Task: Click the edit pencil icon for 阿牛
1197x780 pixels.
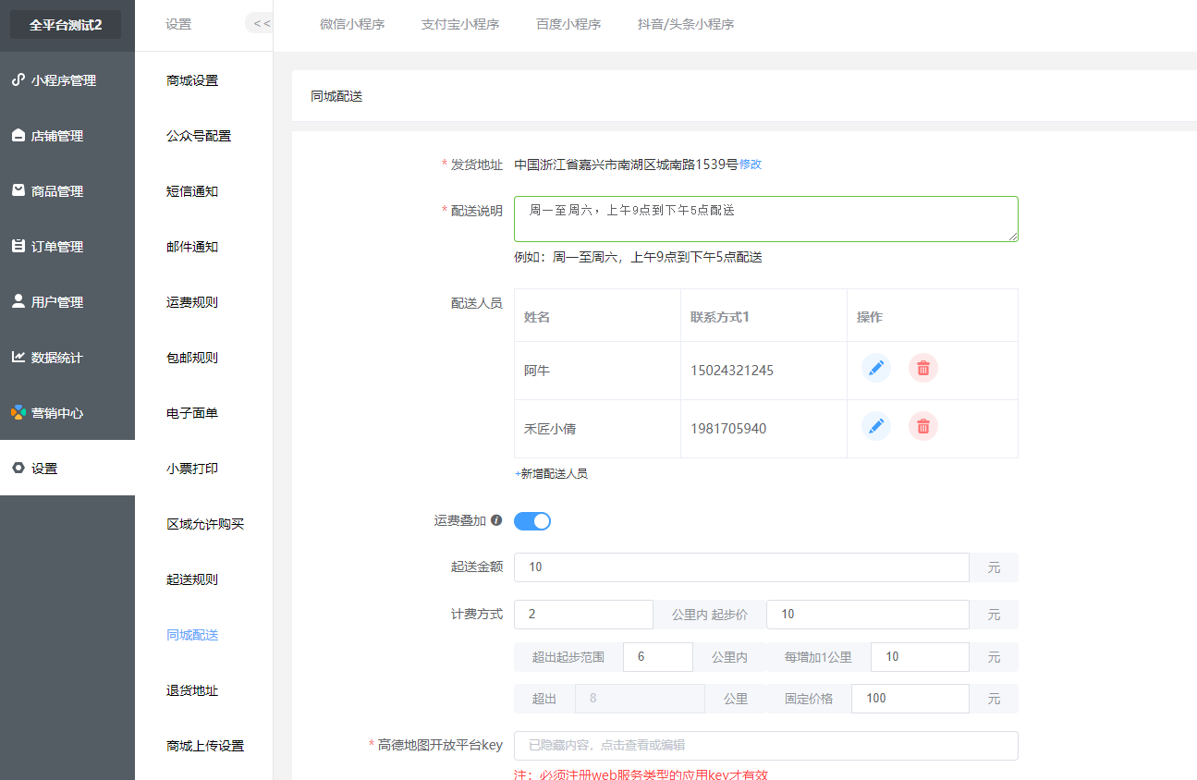Action: (x=876, y=368)
